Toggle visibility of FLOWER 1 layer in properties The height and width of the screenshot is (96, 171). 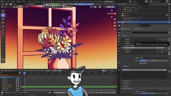coord(162,39)
